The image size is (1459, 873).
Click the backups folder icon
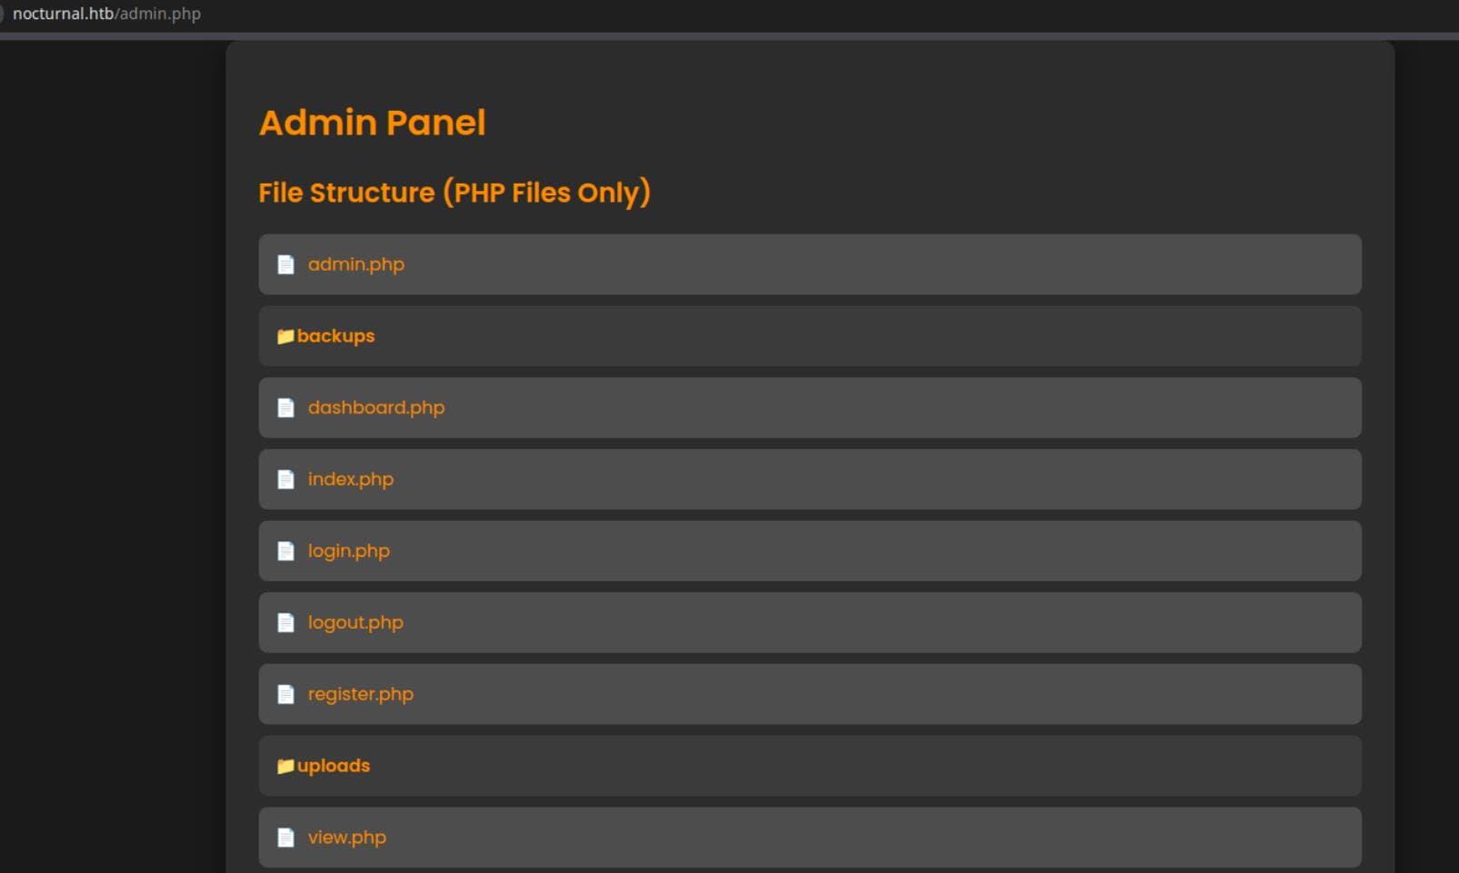click(285, 336)
